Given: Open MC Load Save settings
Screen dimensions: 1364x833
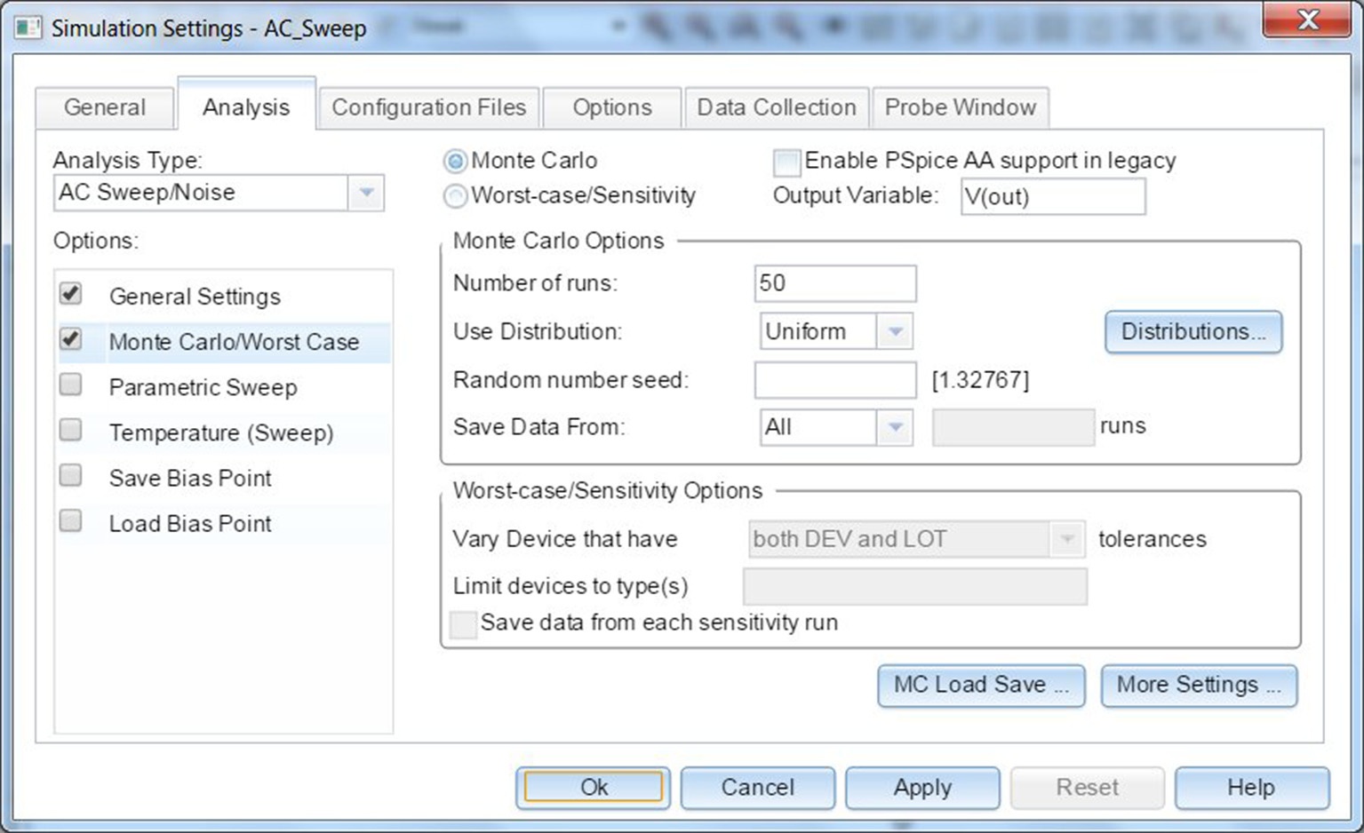Looking at the screenshot, I should (x=980, y=686).
